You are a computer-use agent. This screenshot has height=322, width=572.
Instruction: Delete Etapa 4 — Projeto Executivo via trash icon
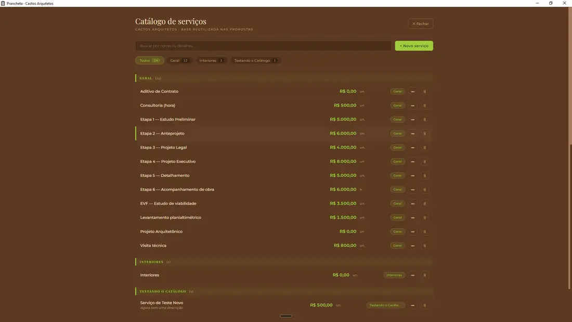point(425,161)
